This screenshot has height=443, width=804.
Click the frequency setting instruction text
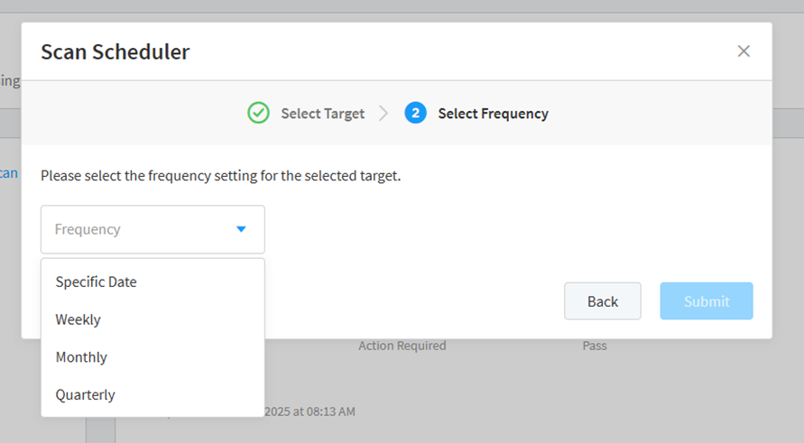pos(221,176)
